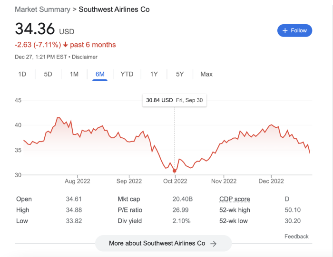
Task: Open the Market Summary breadcrumb link
Action: tap(42, 10)
